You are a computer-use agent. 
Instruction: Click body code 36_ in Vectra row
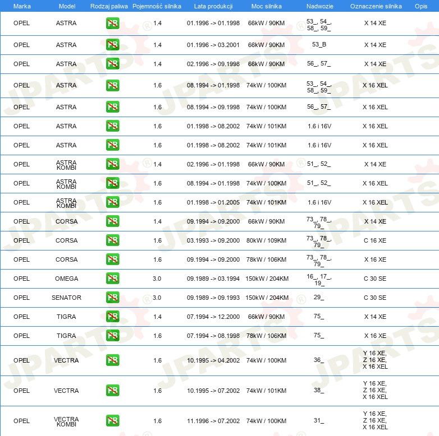pos(319,360)
